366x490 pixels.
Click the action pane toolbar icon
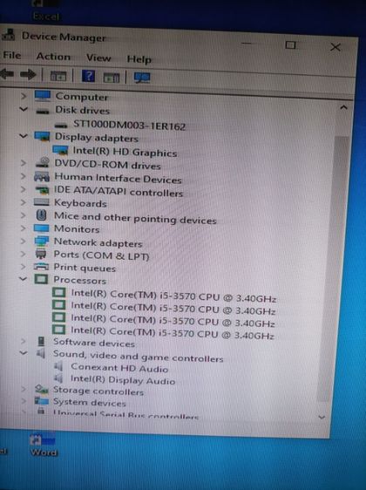coord(112,78)
